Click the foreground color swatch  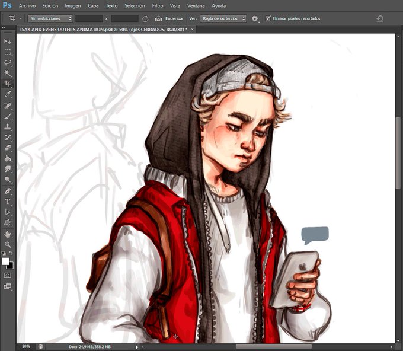(5, 261)
